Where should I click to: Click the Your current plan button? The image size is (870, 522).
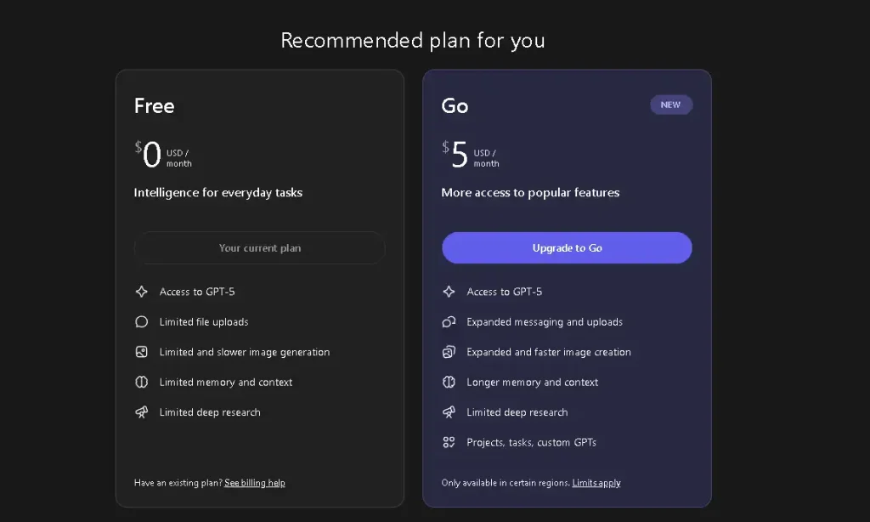click(x=259, y=248)
